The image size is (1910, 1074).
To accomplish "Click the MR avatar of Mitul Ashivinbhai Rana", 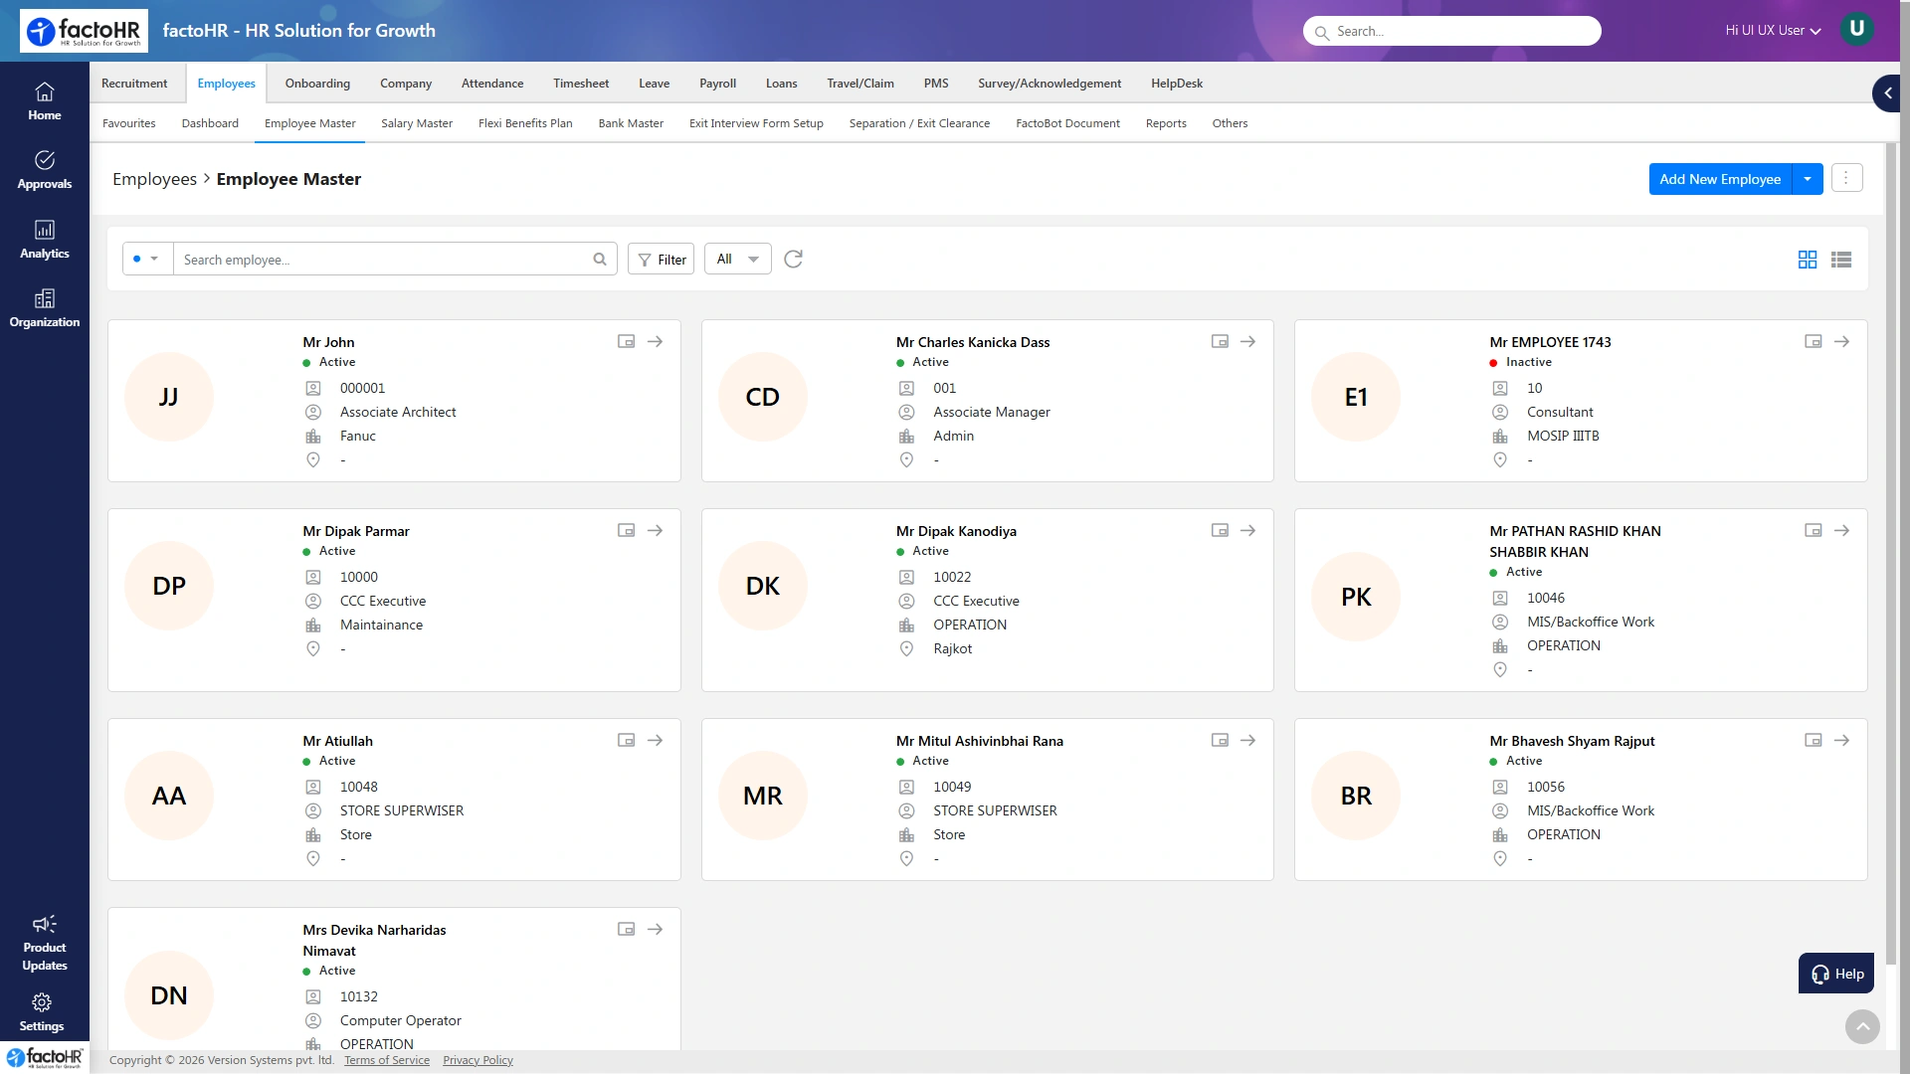I will [x=763, y=796].
